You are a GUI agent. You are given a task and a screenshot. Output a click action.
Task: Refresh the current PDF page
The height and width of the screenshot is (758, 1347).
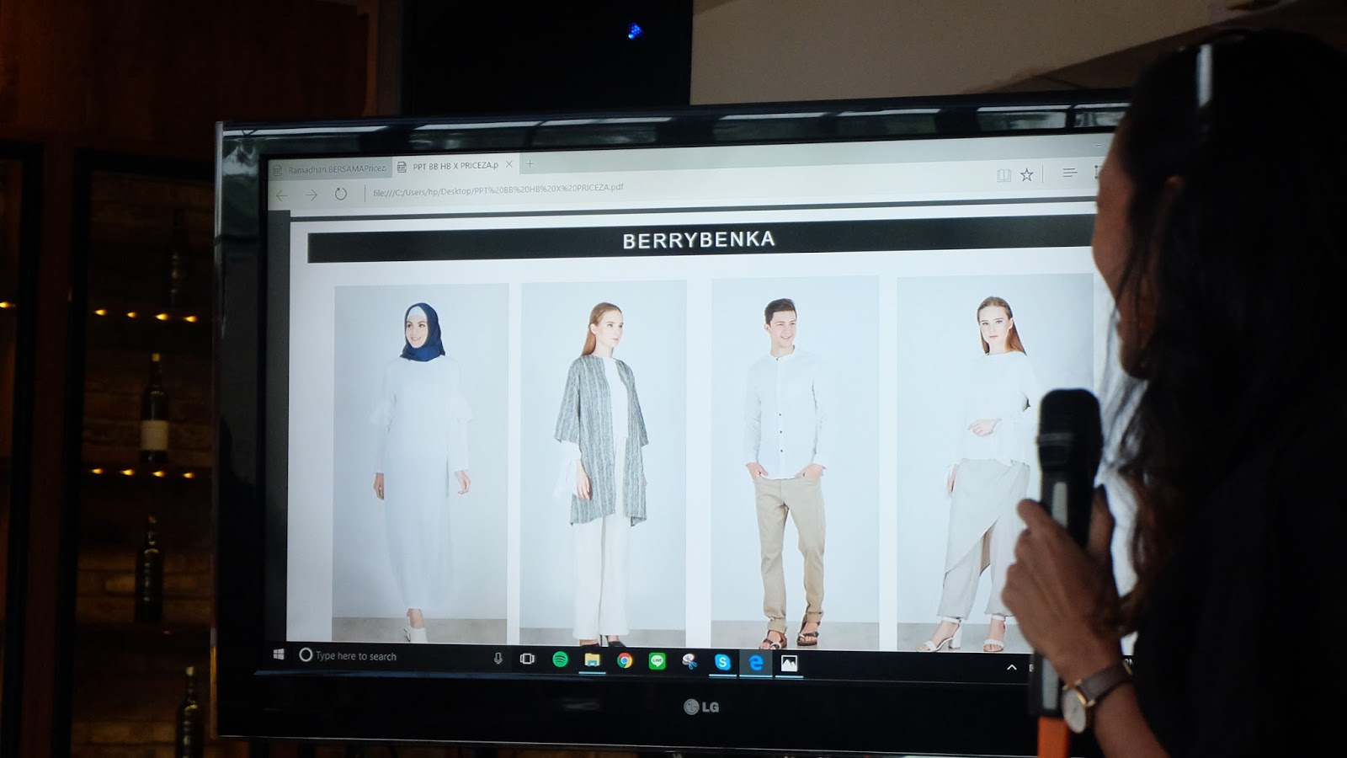340,194
